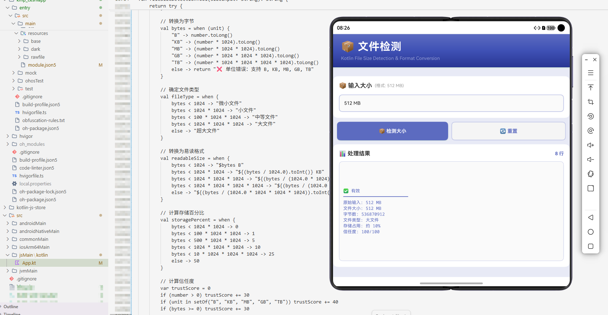Select the iosArm64Main folder
The height and width of the screenshot is (315, 608).
(34, 247)
